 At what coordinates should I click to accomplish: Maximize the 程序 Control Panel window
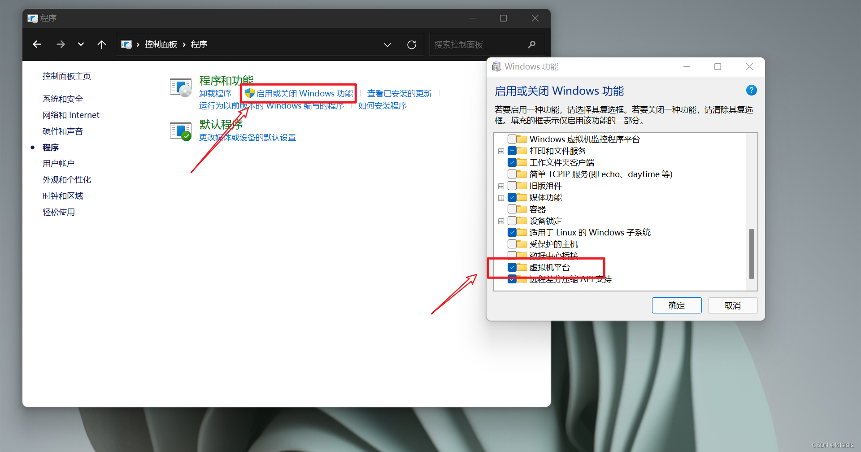pos(503,18)
